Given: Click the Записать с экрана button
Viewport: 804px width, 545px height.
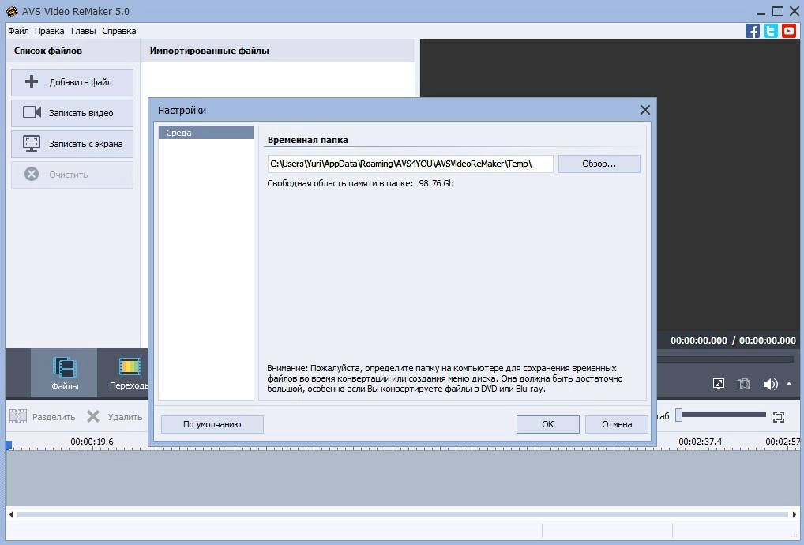Looking at the screenshot, I should [x=73, y=144].
